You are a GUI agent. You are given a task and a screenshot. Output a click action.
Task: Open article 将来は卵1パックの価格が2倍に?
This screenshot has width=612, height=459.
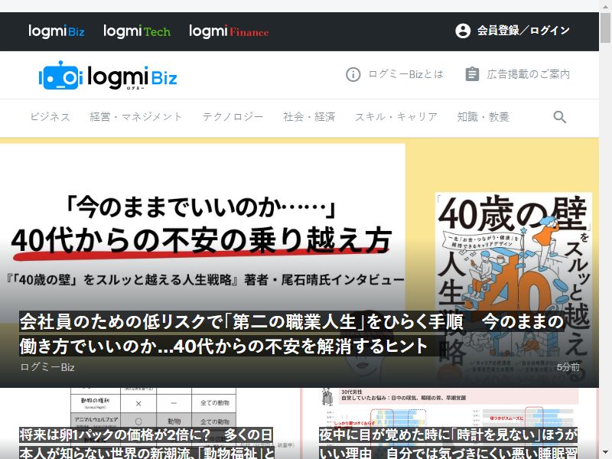[147, 444]
